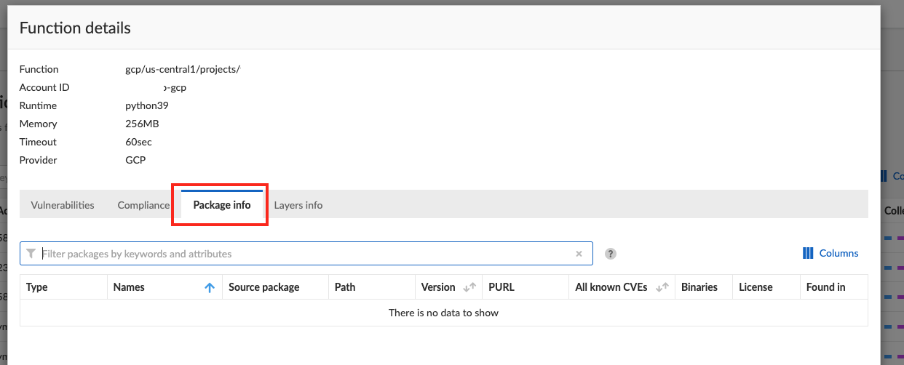Open the Compliance tab

(143, 205)
